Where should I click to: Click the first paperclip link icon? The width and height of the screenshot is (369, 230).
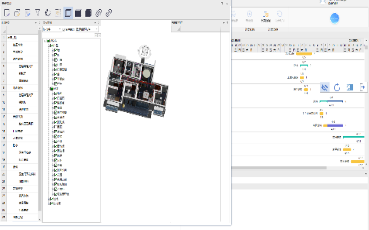[98, 13]
